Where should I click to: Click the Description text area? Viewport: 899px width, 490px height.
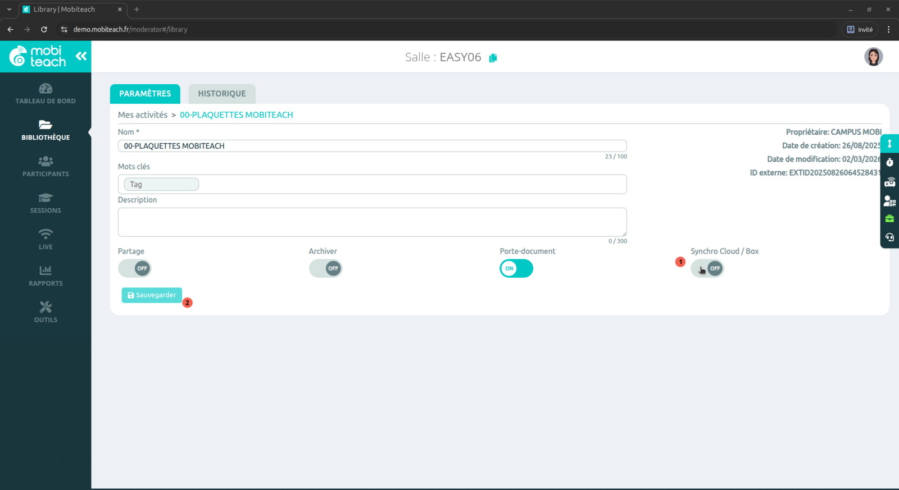tap(372, 222)
